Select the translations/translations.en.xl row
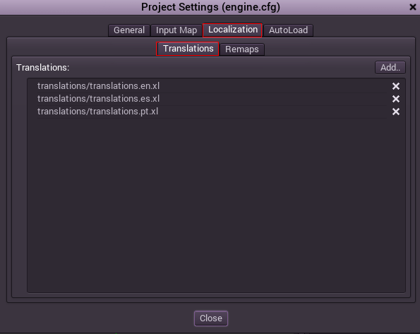Screen dimensions: 420x334 coord(212,86)
